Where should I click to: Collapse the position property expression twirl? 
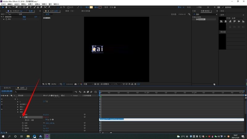click(21, 117)
